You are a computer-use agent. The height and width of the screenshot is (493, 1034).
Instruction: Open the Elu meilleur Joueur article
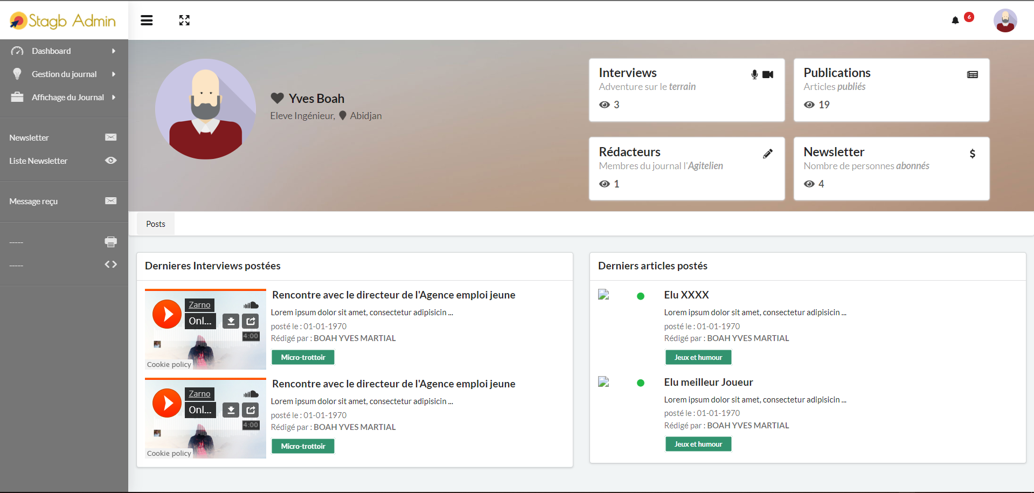click(709, 382)
